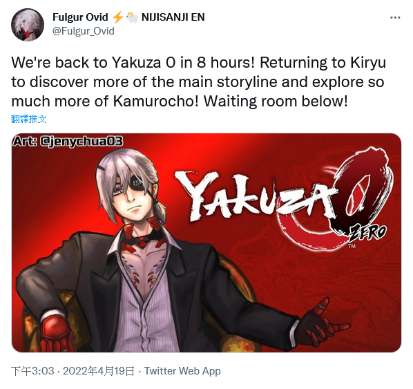Viewport: 413px width, 389px height.
Task: Click the character's black eyepatch
Action: [138, 183]
